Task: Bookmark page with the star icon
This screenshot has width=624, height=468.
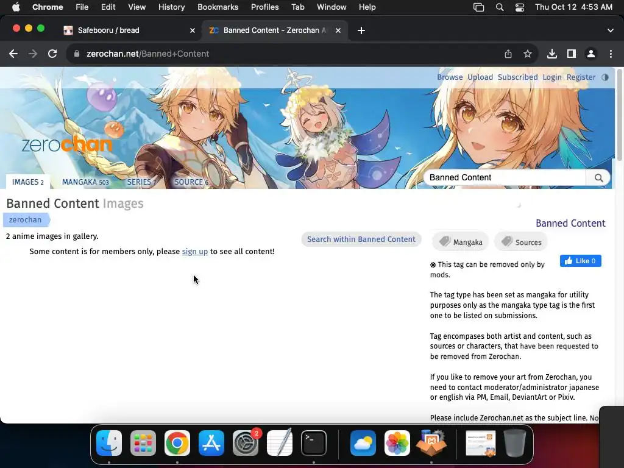Action: point(528,54)
